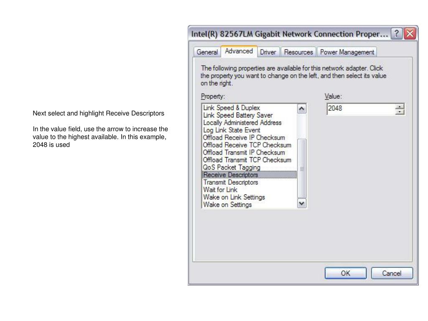Open the Driver tab

click(268, 52)
